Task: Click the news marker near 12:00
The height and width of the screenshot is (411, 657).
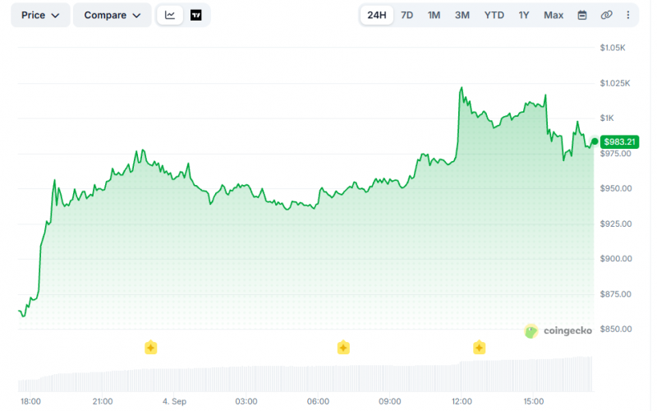Action: (480, 348)
